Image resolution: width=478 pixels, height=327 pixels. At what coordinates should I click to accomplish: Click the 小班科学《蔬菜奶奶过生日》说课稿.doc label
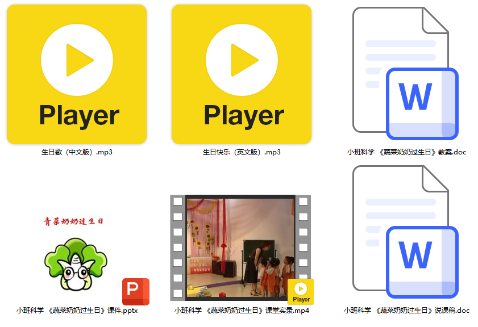click(x=406, y=311)
